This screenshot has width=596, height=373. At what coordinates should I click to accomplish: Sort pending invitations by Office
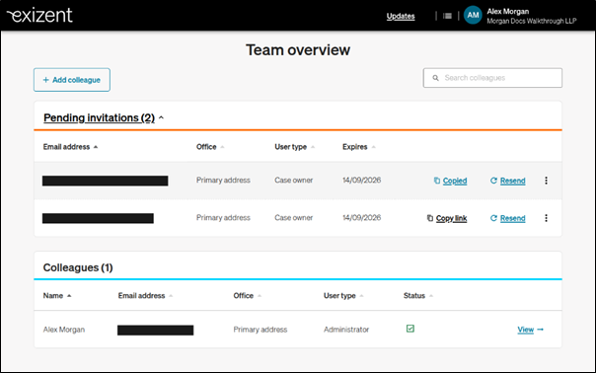[x=210, y=147]
